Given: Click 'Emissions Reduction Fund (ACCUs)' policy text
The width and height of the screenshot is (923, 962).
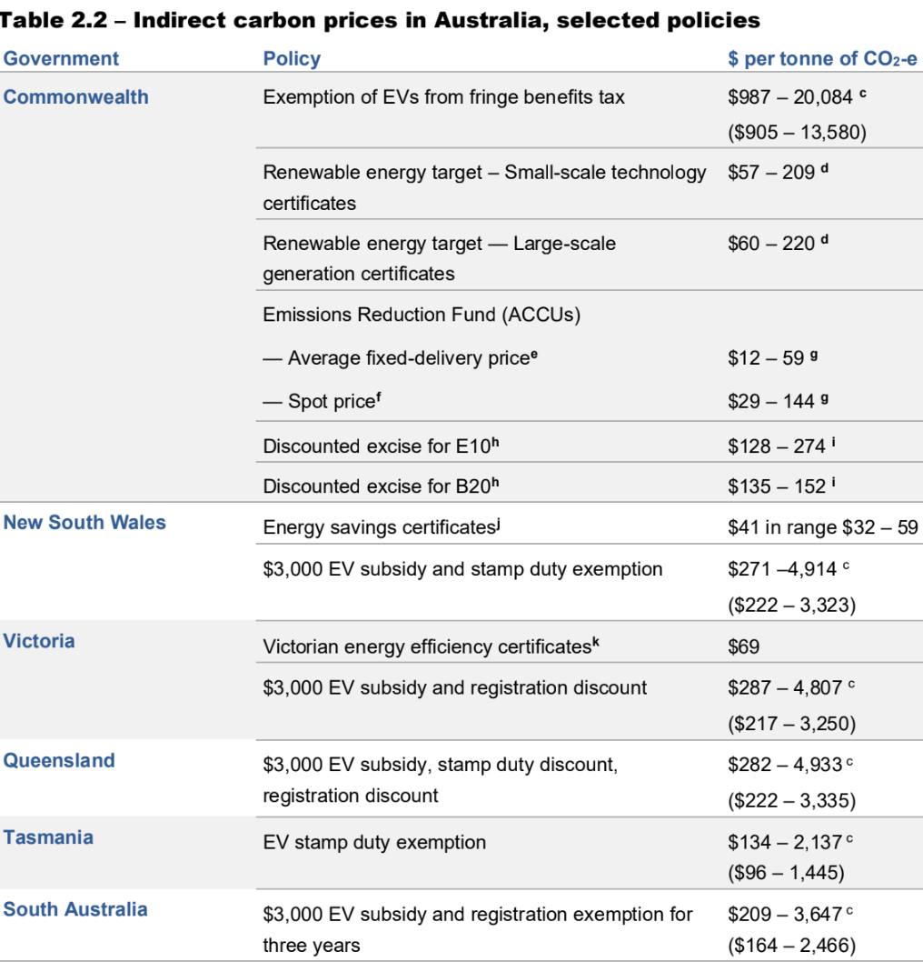Looking at the screenshot, I should [422, 315].
